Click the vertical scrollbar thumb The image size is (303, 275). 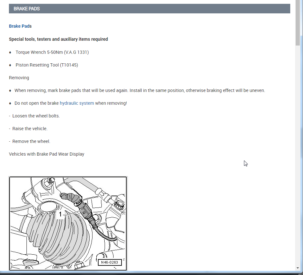point(297,23)
